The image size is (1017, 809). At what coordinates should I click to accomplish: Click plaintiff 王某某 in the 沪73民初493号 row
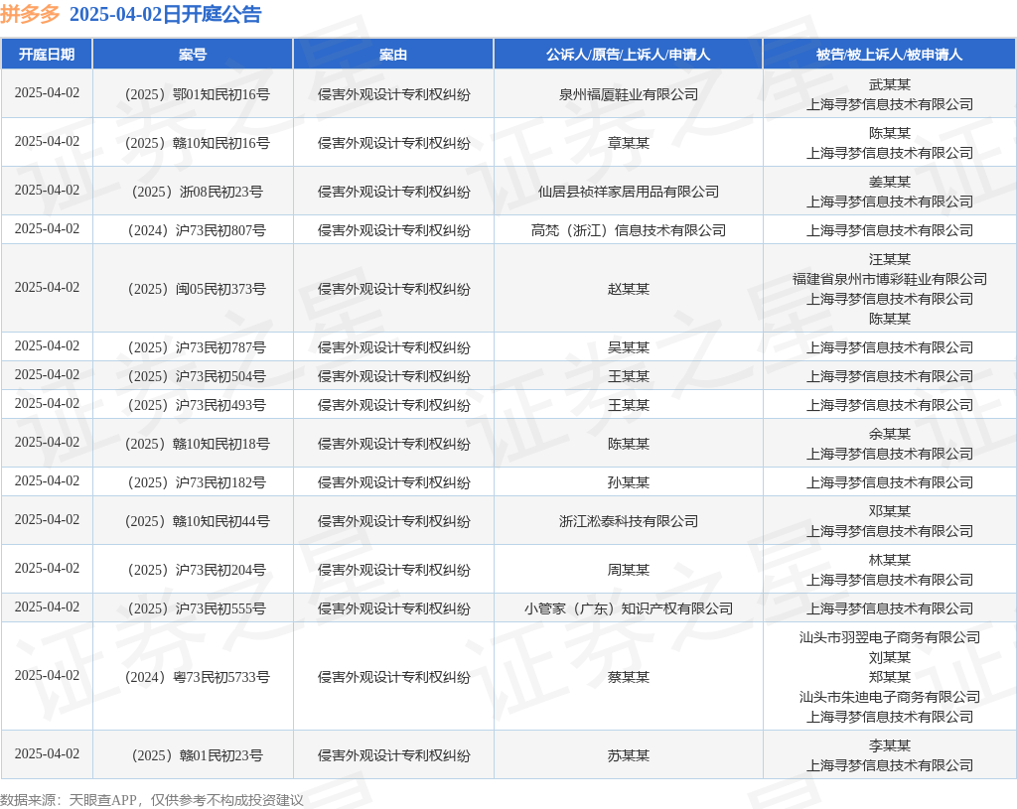(x=629, y=405)
